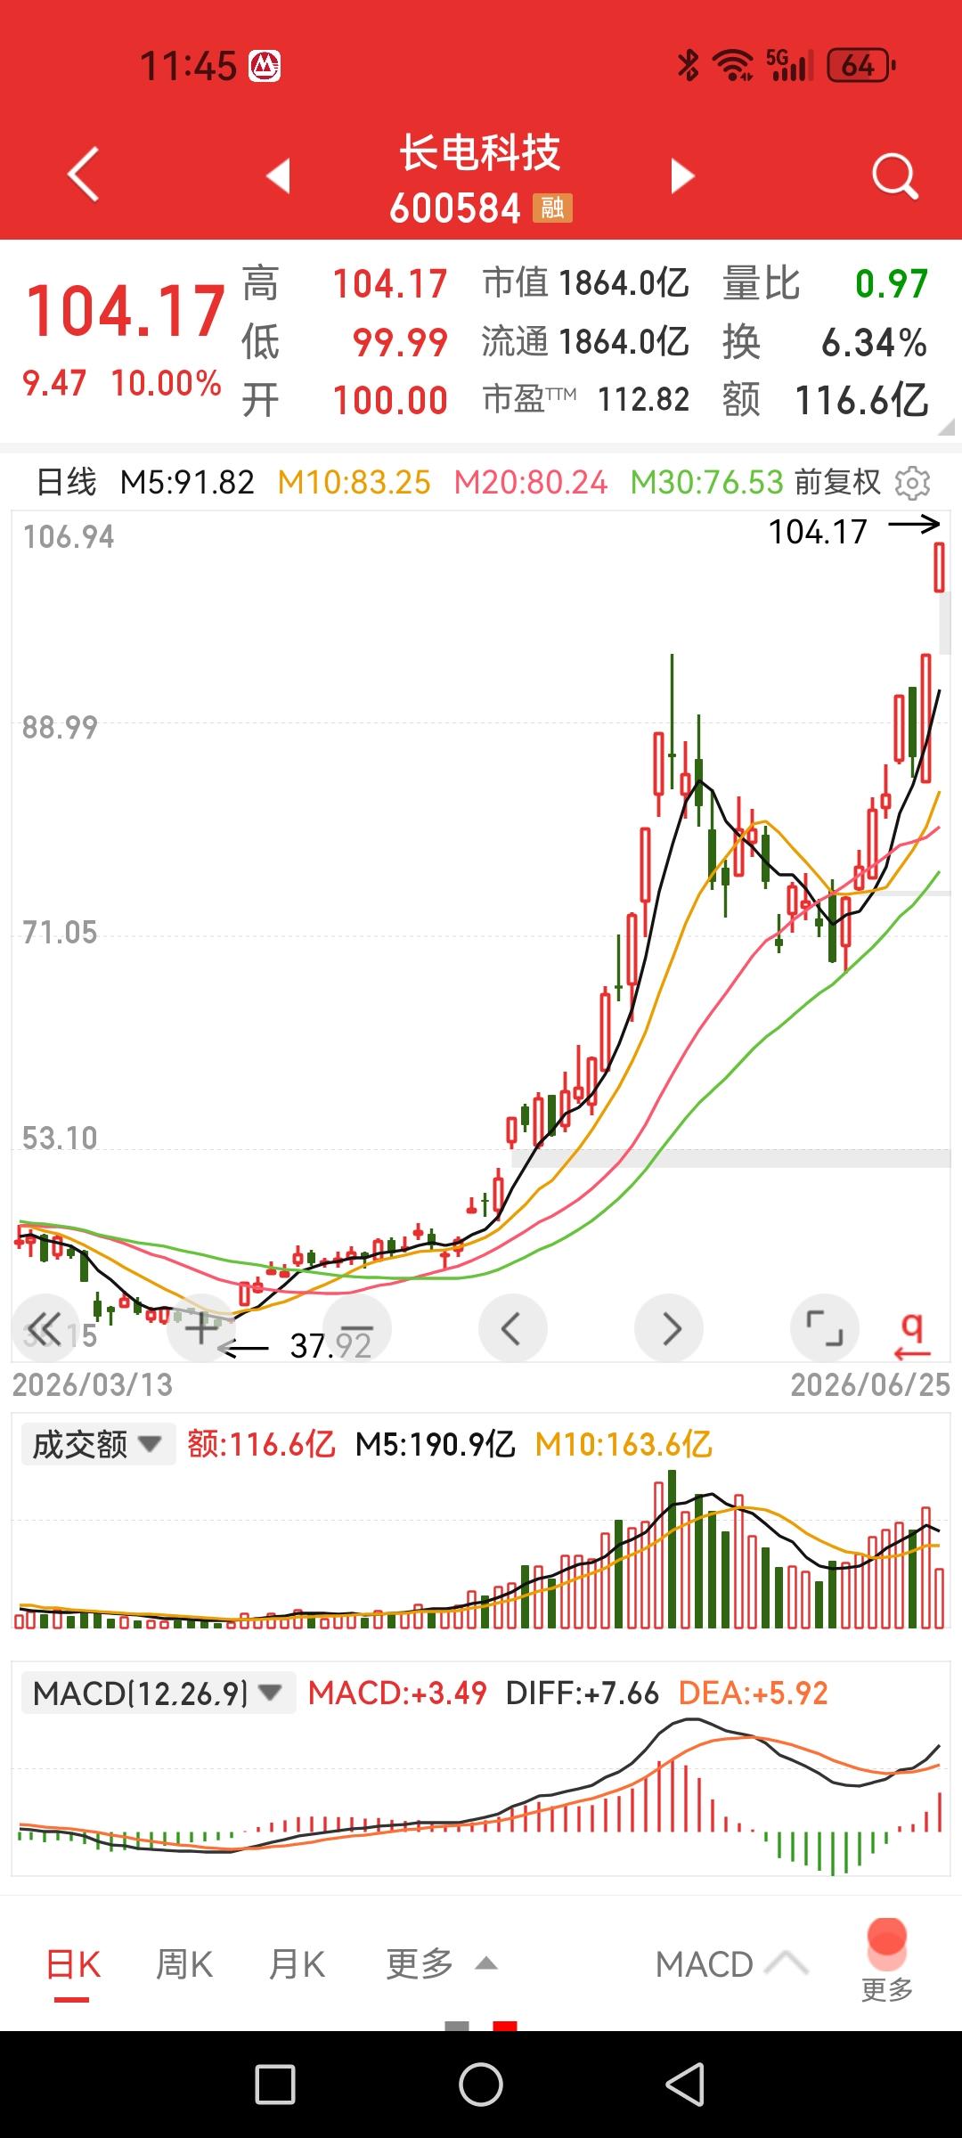
Task: Tap Android back triangle button
Action: click(x=685, y=2085)
